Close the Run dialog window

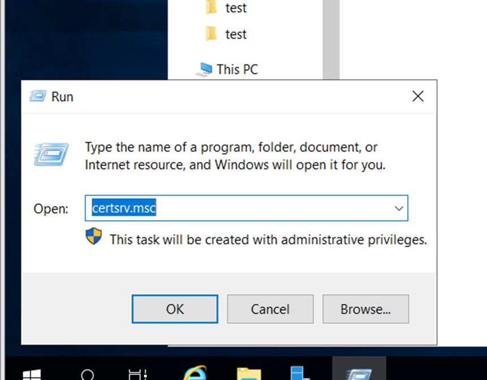tap(418, 97)
